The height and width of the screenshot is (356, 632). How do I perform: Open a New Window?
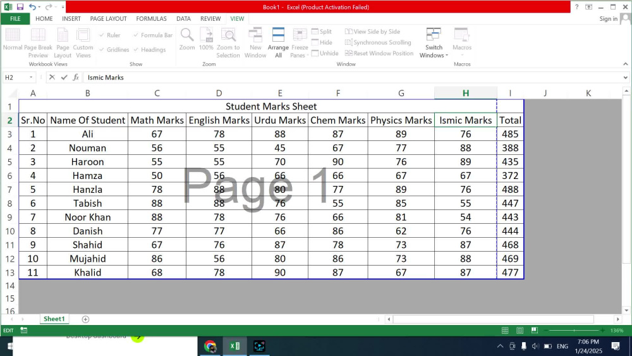(x=255, y=43)
